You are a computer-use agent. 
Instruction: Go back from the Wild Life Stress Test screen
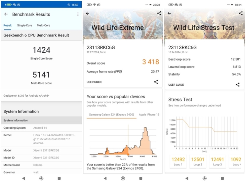click(x=169, y=14)
